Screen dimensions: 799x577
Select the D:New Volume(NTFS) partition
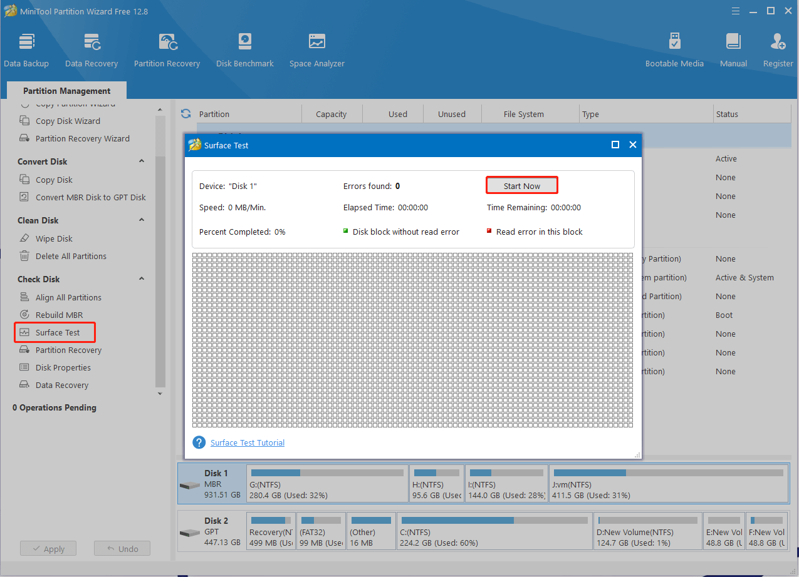(x=648, y=531)
